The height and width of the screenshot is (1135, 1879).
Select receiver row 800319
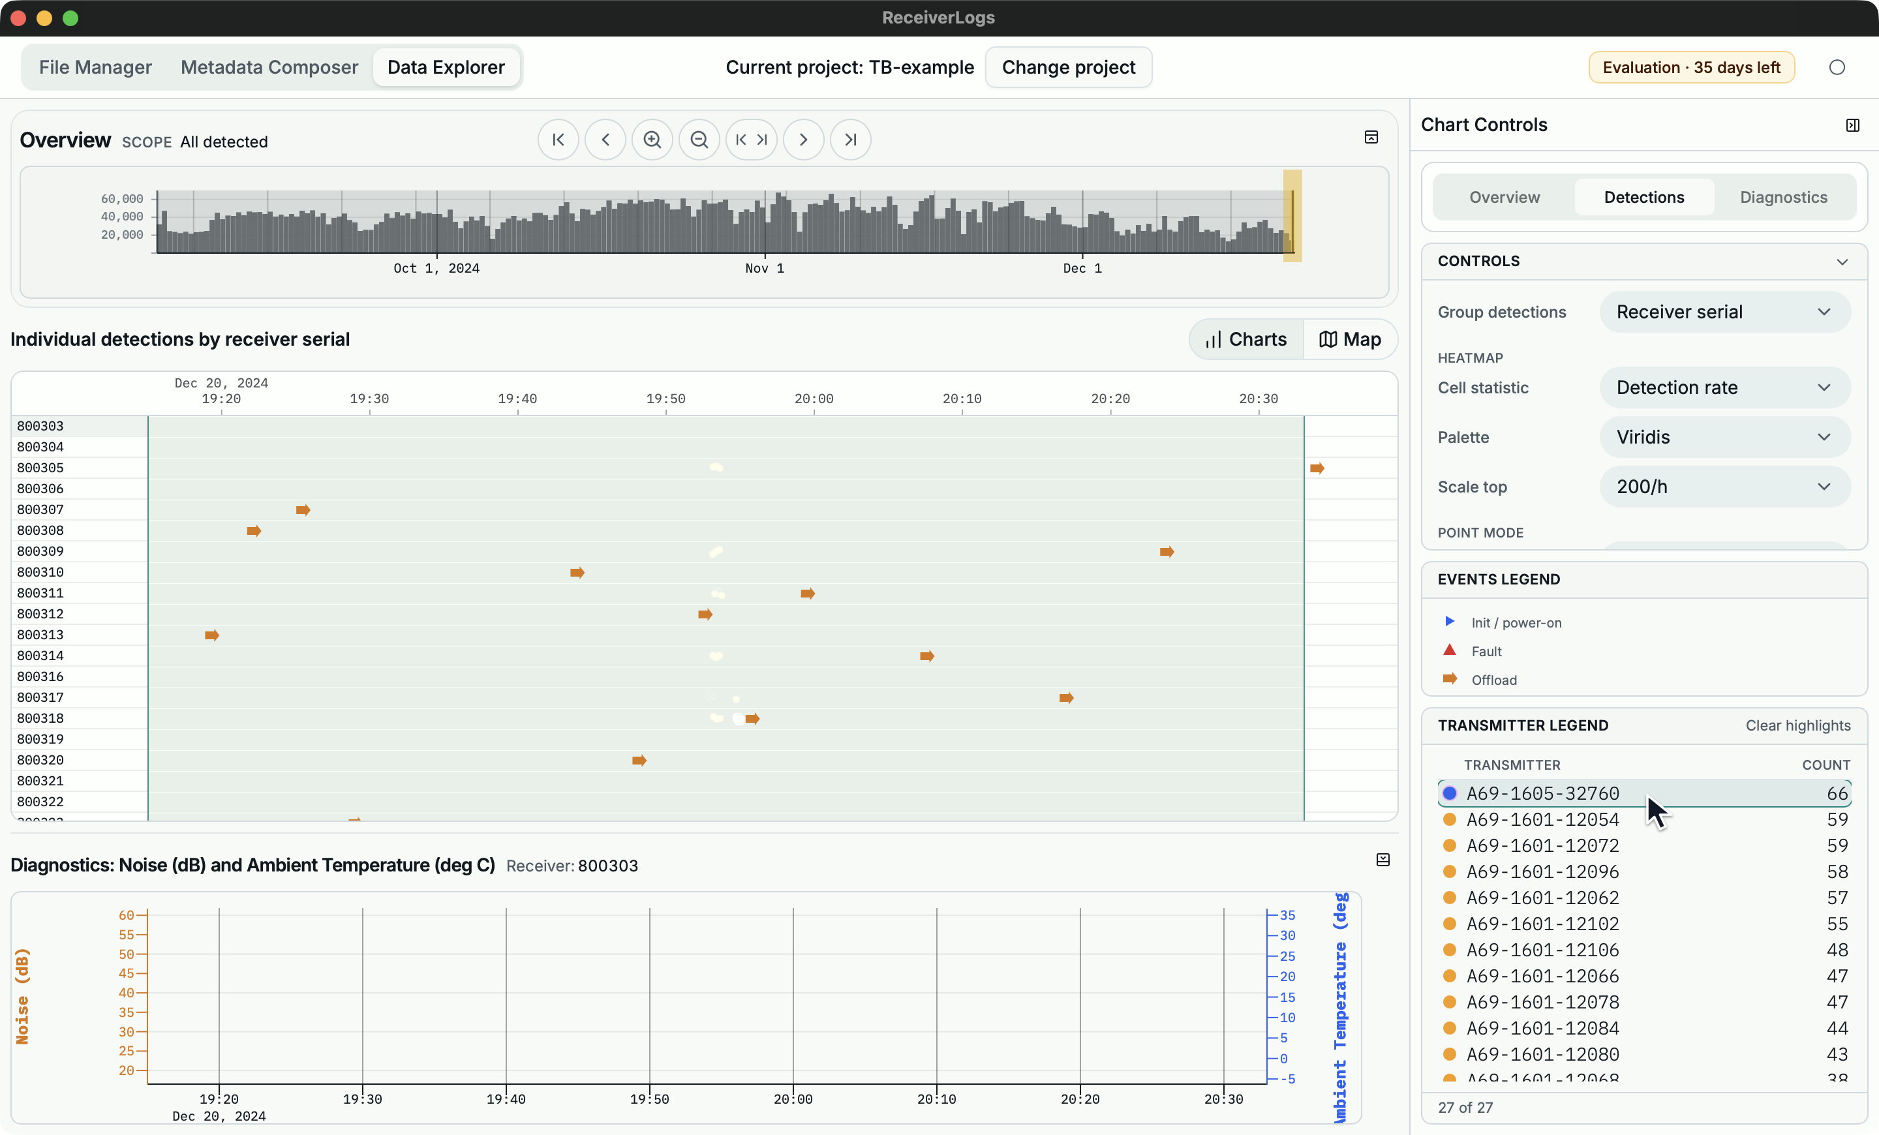80,738
